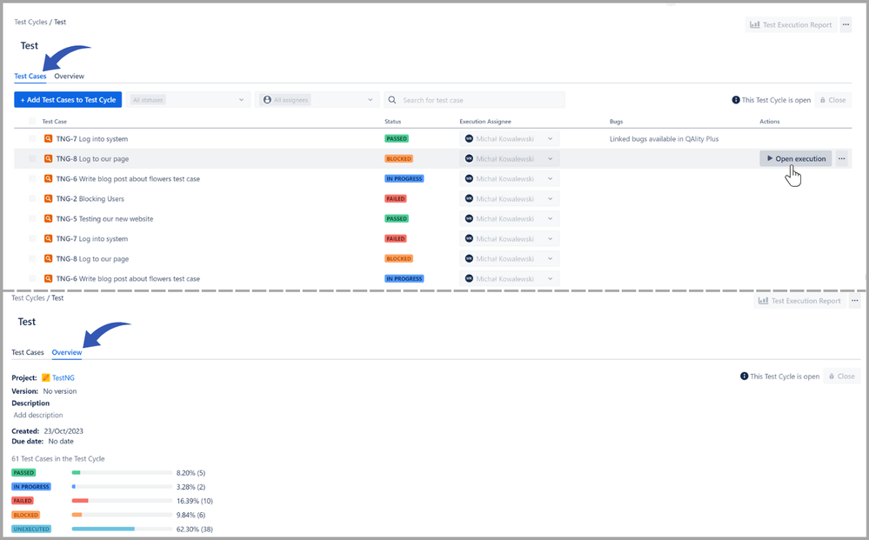This screenshot has width=869, height=540.
Task: Click the search magnifier icon in test case search
Action: click(392, 99)
